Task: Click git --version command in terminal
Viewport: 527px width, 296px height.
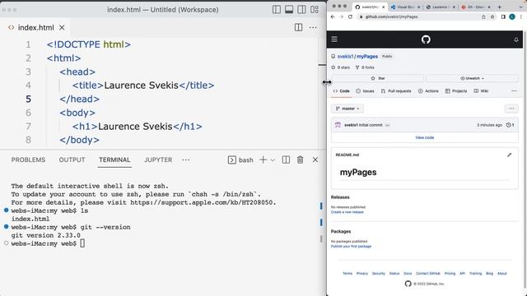Action: coord(105,227)
